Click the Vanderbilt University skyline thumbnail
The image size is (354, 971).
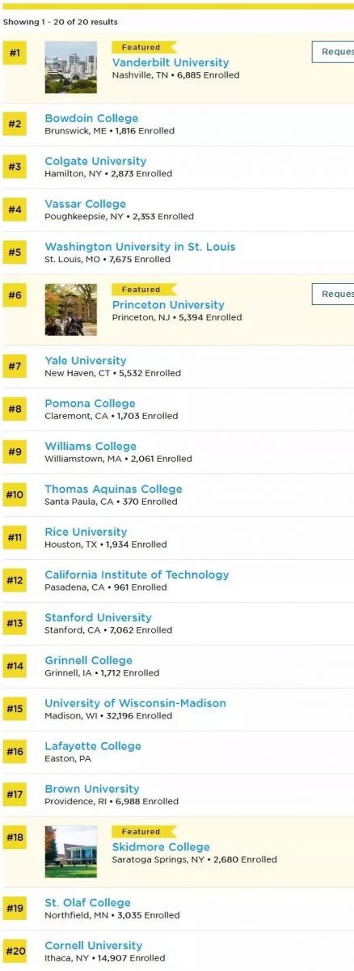70,67
